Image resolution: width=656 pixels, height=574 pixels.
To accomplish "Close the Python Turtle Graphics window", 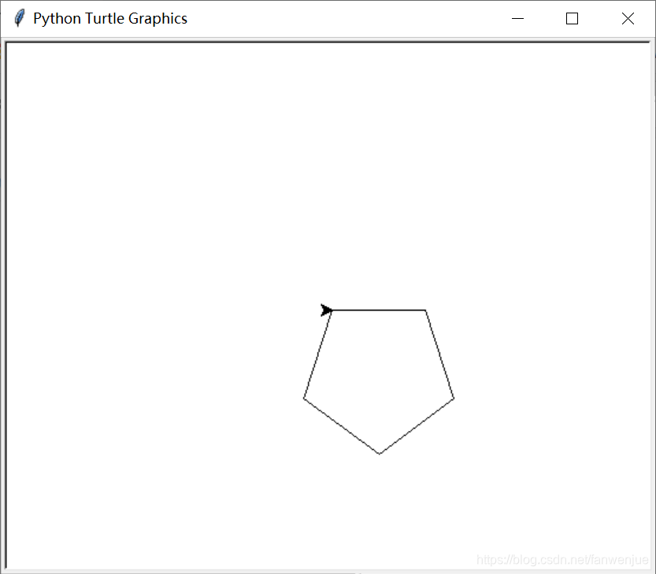I will 628,18.
